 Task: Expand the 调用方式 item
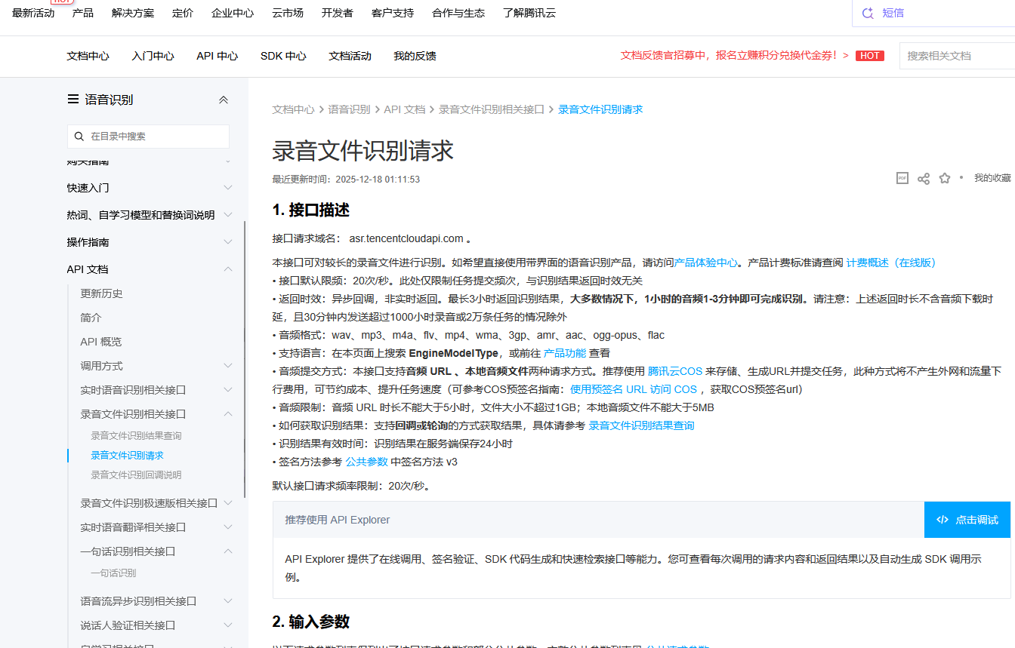click(x=228, y=366)
